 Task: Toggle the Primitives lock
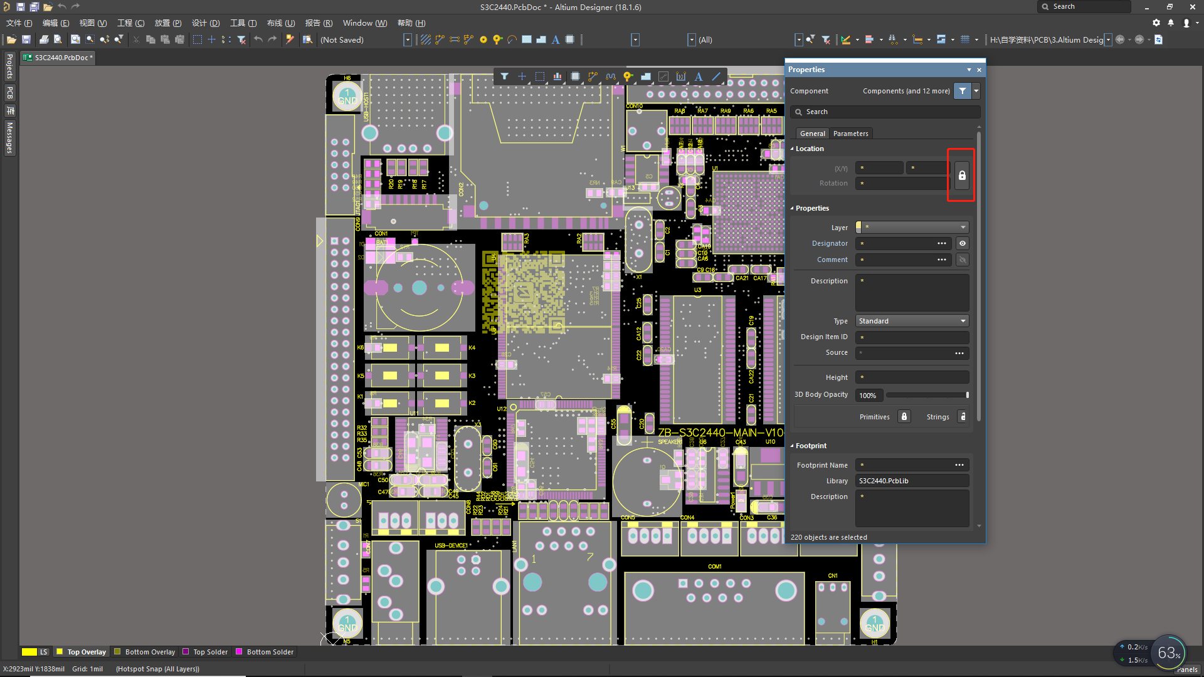[904, 417]
